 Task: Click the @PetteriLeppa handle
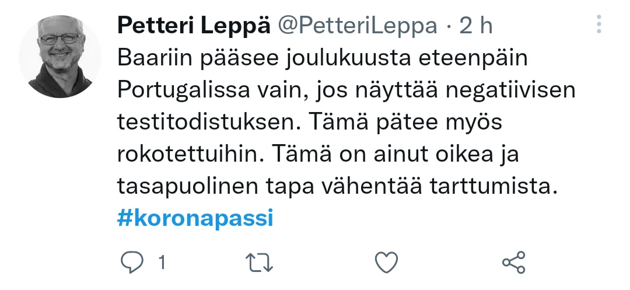(x=357, y=26)
